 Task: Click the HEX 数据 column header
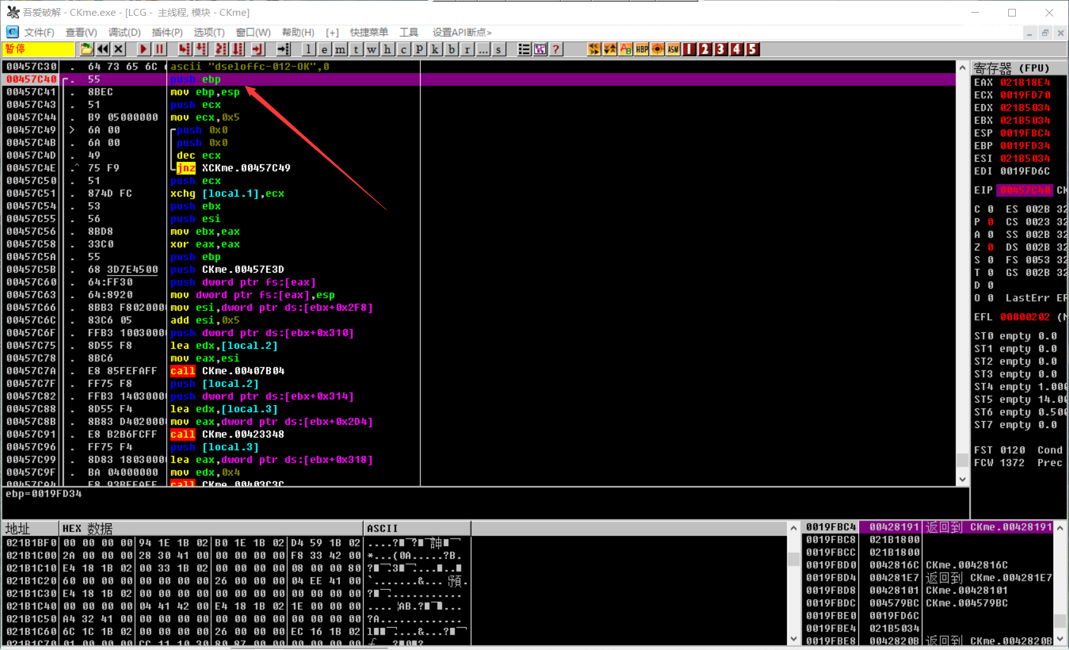pos(211,528)
